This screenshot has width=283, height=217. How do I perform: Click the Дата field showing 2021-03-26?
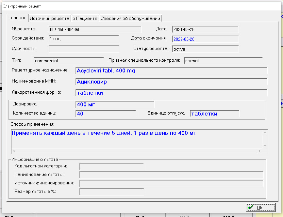[206, 29]
